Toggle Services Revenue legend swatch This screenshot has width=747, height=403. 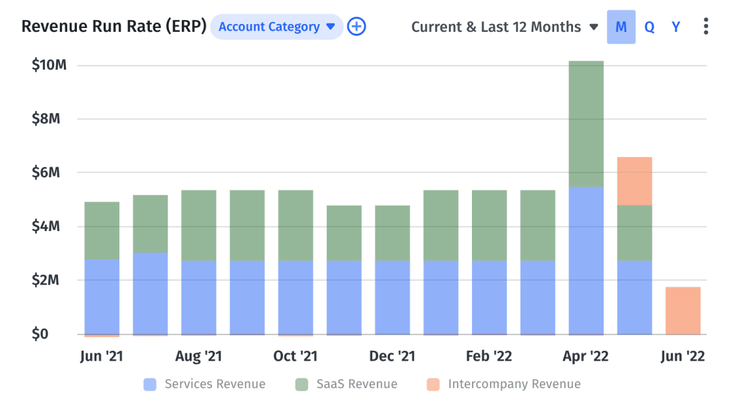150,384
